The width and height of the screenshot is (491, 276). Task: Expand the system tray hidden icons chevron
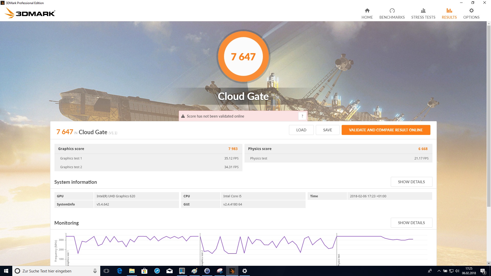[x=439, y=271]
